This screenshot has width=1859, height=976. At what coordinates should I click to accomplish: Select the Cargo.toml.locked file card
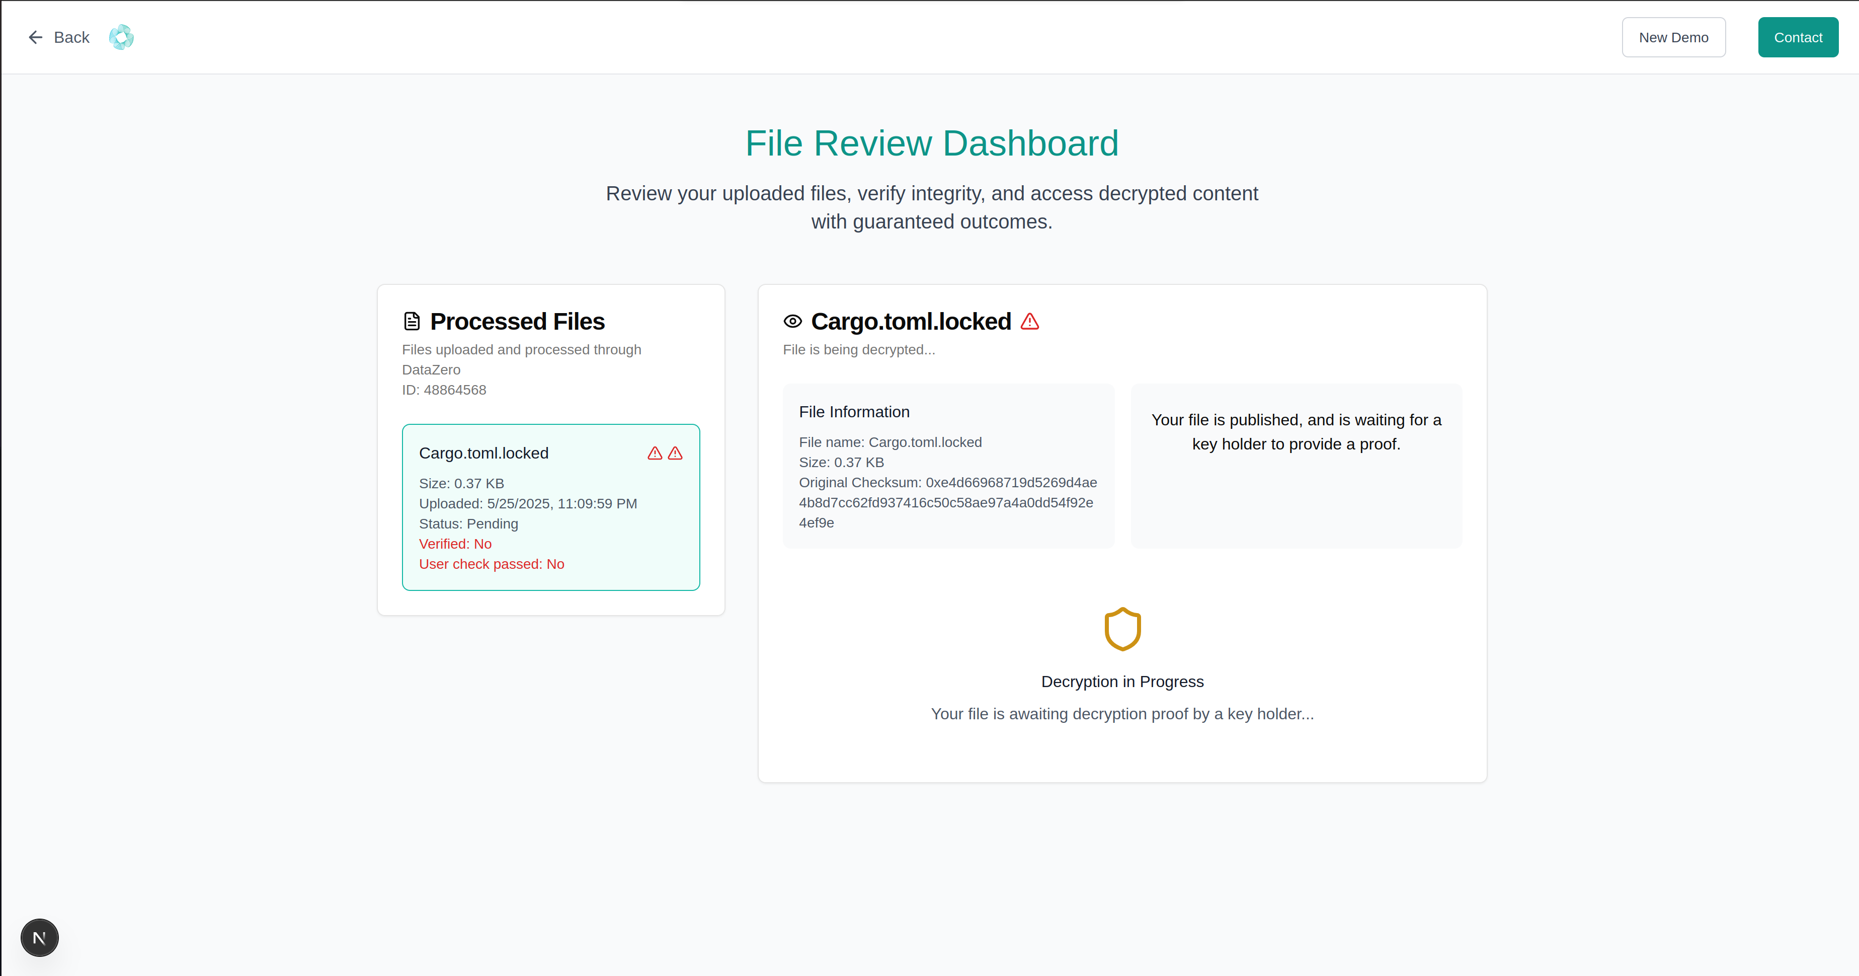550,507
